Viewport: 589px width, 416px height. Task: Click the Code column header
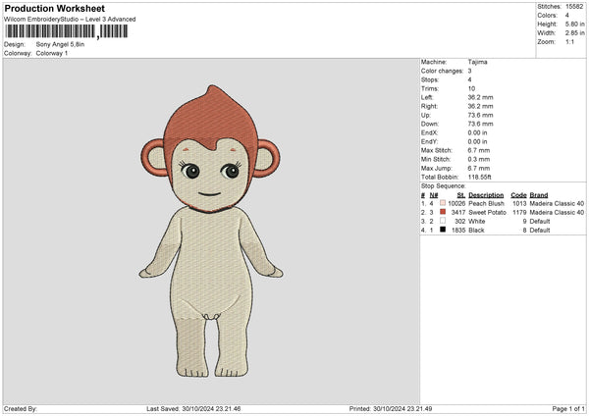(518, 195)
